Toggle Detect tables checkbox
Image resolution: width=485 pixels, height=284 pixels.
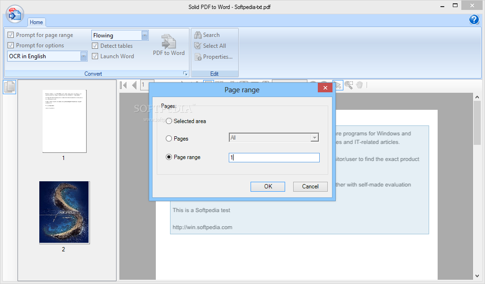click(95, 46)
